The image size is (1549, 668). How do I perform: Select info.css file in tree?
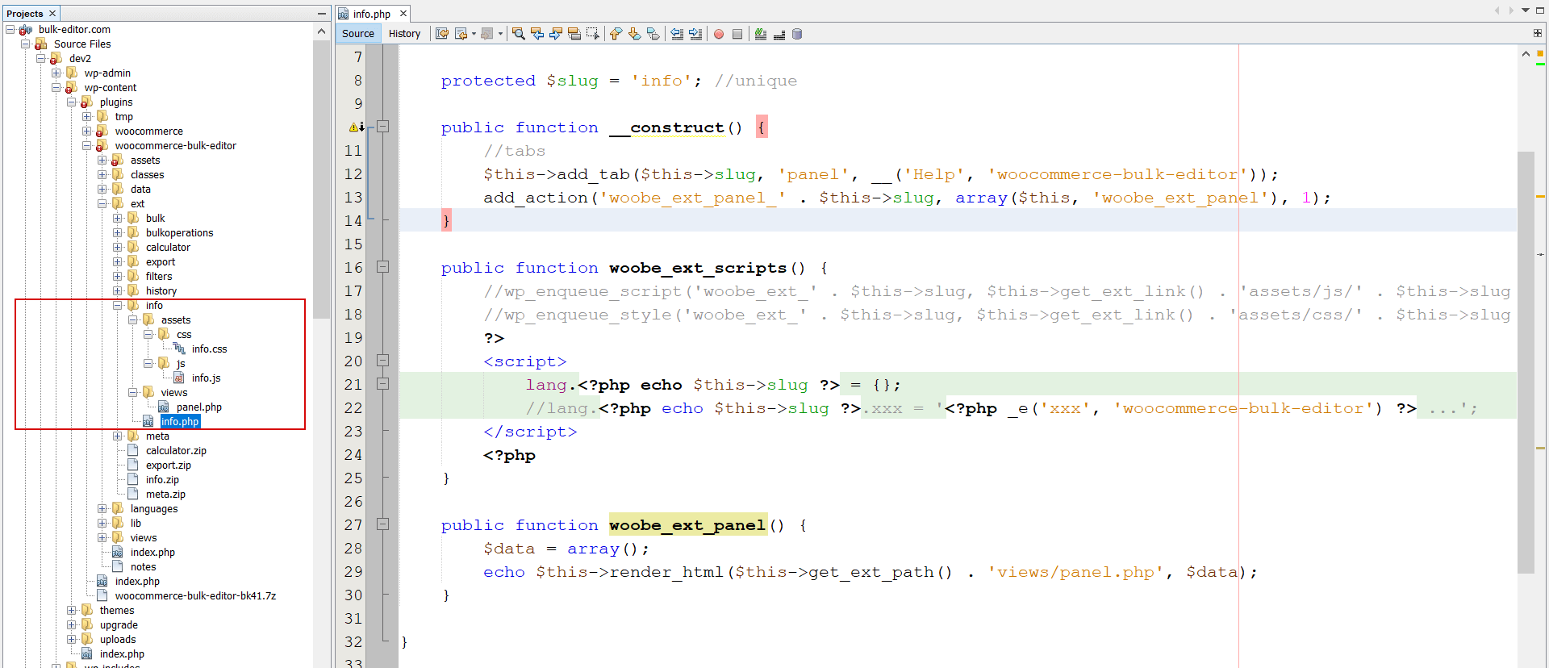[x=210, y=349]
